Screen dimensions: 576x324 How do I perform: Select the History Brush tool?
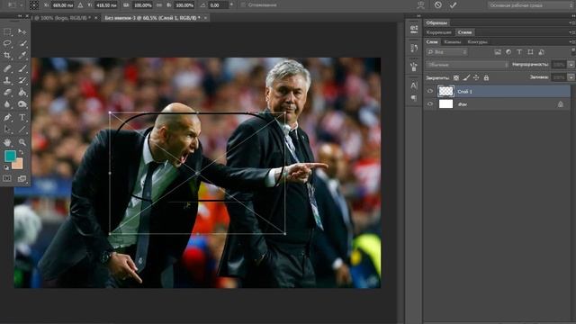coord(22,80)
